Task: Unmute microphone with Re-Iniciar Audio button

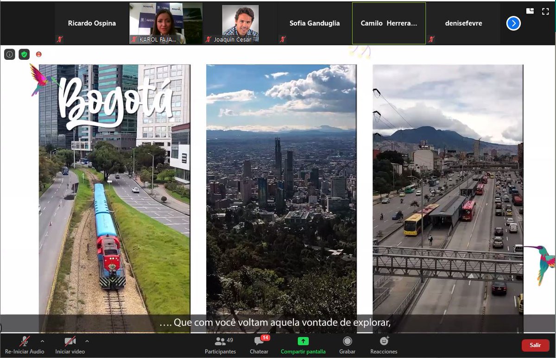Action: pyautogui.click(x=25, y=345)
